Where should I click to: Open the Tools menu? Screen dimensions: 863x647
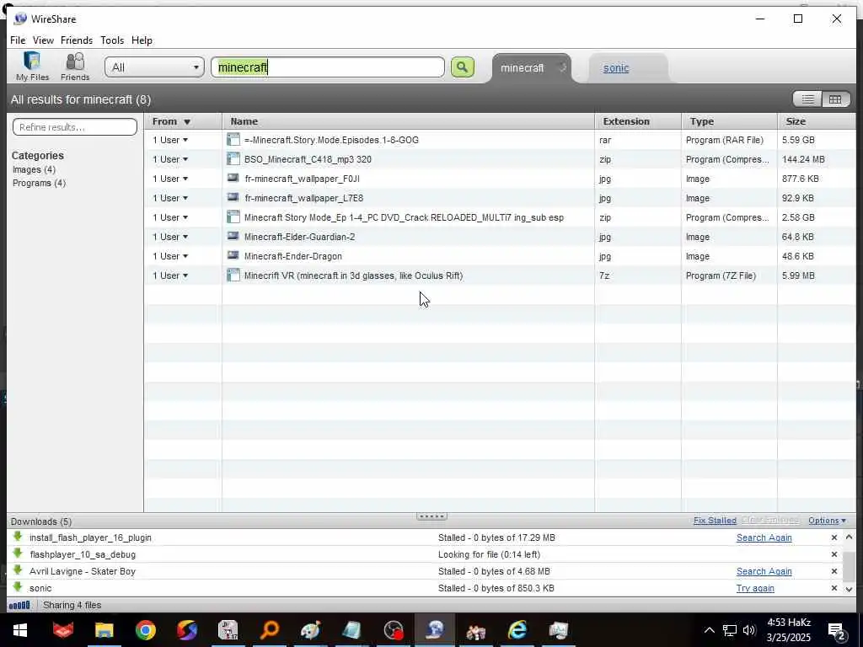(112, 40)
